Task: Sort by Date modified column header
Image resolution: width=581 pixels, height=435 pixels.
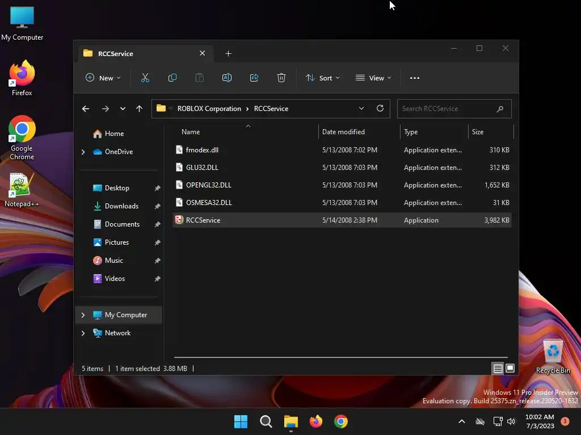Action: (x=359, y=131)
